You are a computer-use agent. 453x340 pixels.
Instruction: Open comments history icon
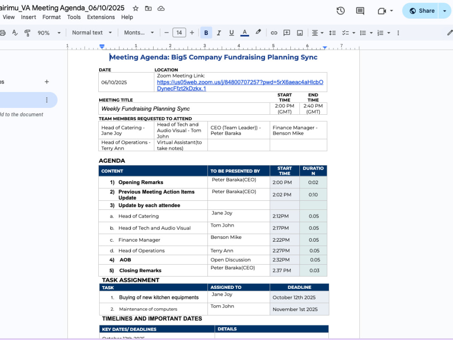coord(360,11)
